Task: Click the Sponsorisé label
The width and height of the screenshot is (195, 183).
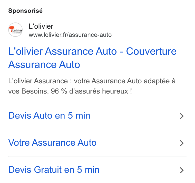Action: (x=25, y=11)
